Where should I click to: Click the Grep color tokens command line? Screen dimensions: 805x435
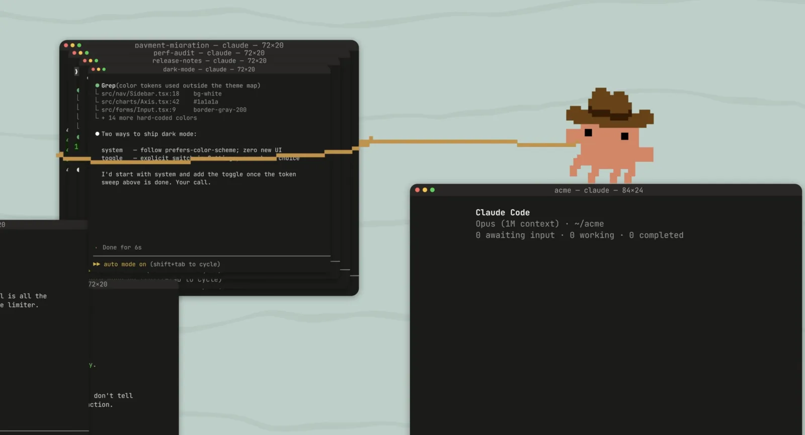pyautogui.click(x=181, y=85)
